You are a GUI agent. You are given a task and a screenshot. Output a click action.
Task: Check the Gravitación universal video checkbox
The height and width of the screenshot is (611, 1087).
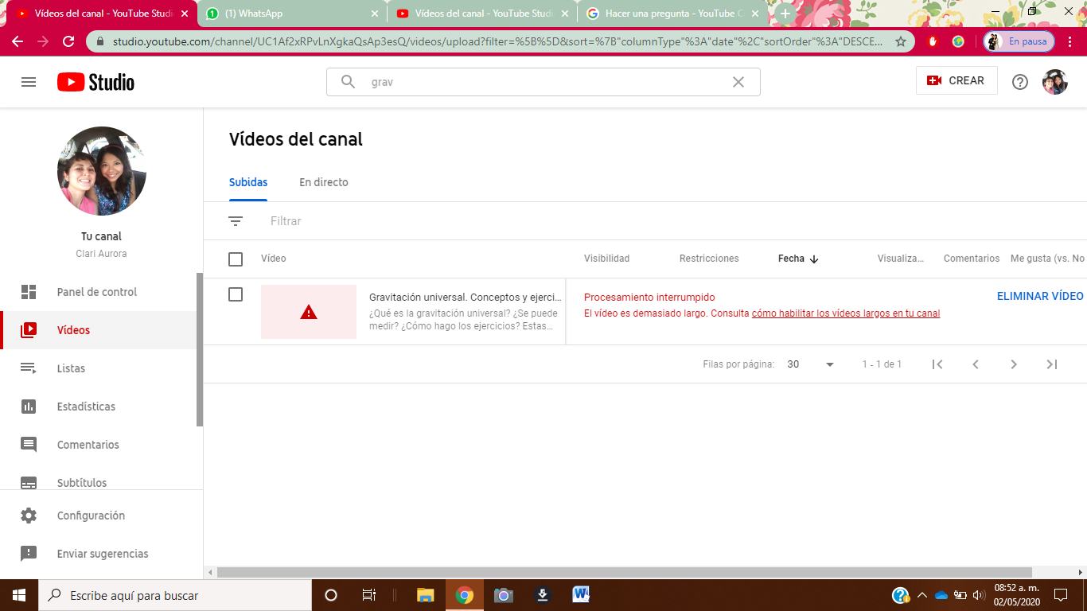[236, 294]
